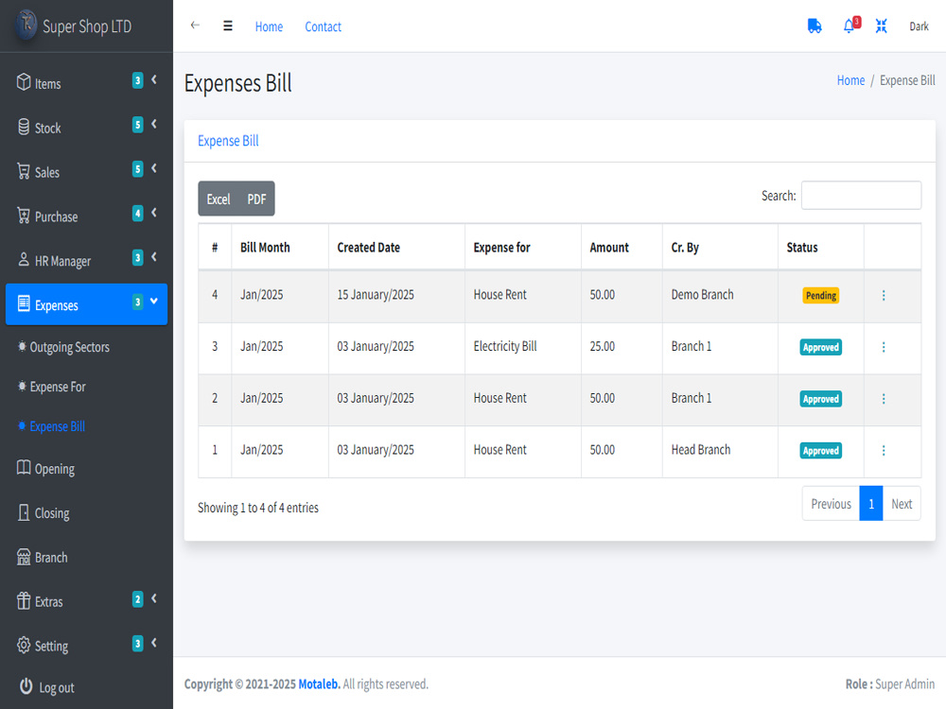Screen dimensions: 946x709
Task: Click the Previous pagination button
Action: click(x=831, y=504)
